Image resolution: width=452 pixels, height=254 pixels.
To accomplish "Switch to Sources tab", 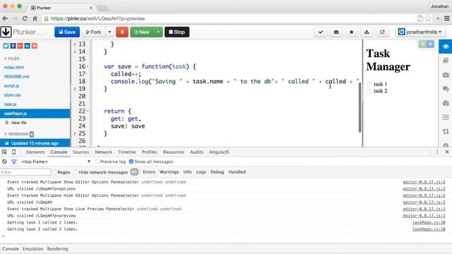I will click(81, 152).
